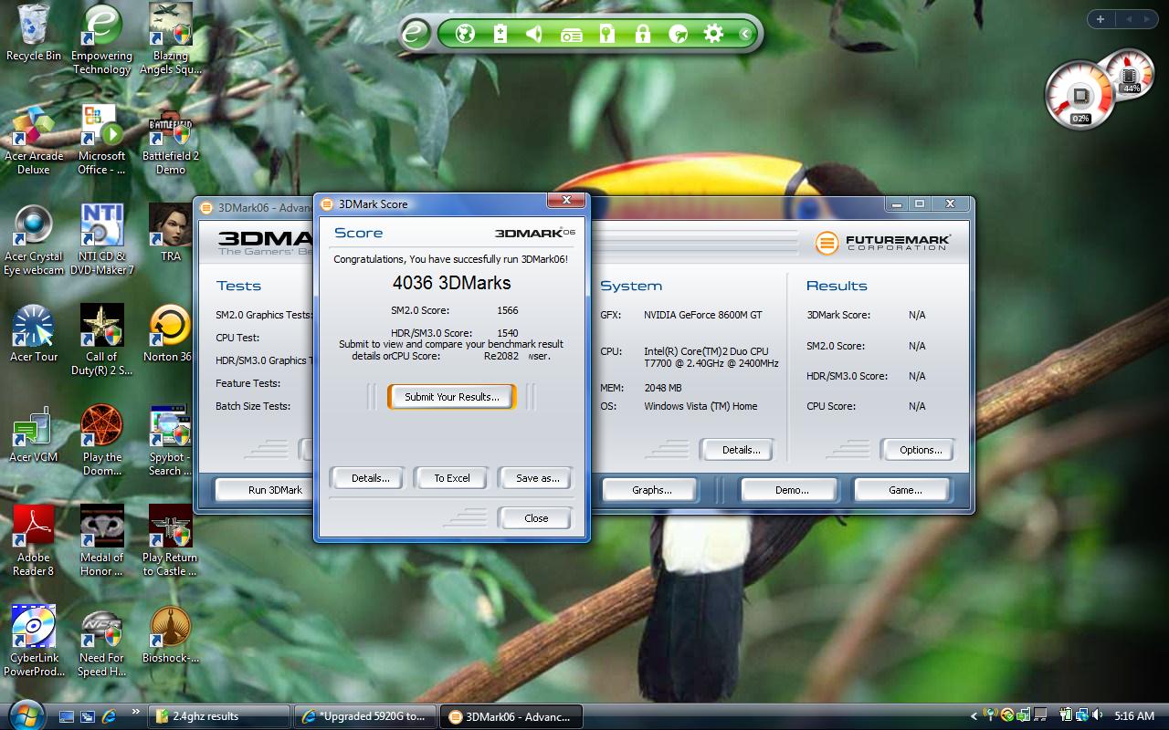Open the eDataSecurity key file icon on dock
The height and width of the screenshot is (730, 1169).
pos(606,34)
